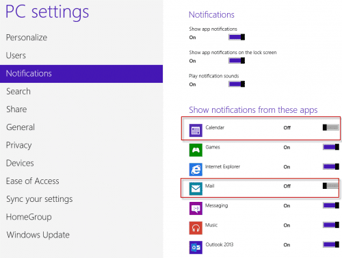Click the PC settings title
This screenshot has width=342, height=258.
click(47, 12)
